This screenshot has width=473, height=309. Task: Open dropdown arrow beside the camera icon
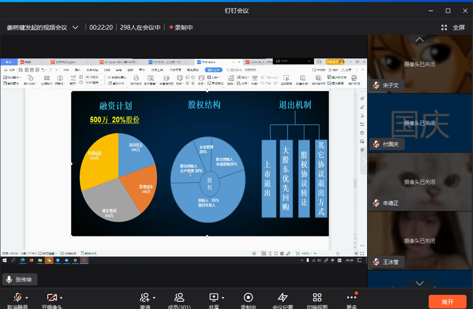(61, 297)
